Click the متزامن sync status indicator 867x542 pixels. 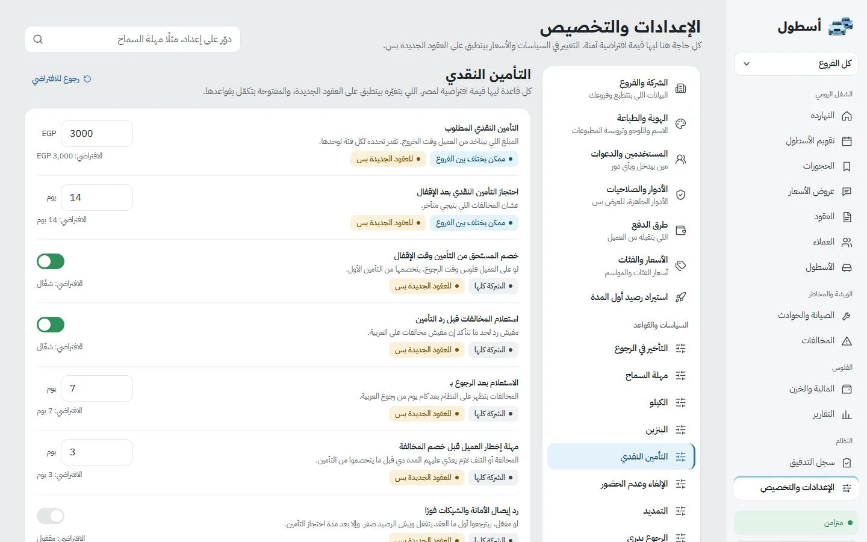[796, 523]
